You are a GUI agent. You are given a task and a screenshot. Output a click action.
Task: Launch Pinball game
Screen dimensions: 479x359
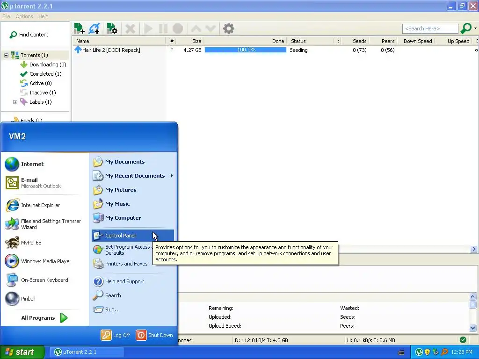coord(44,299)
